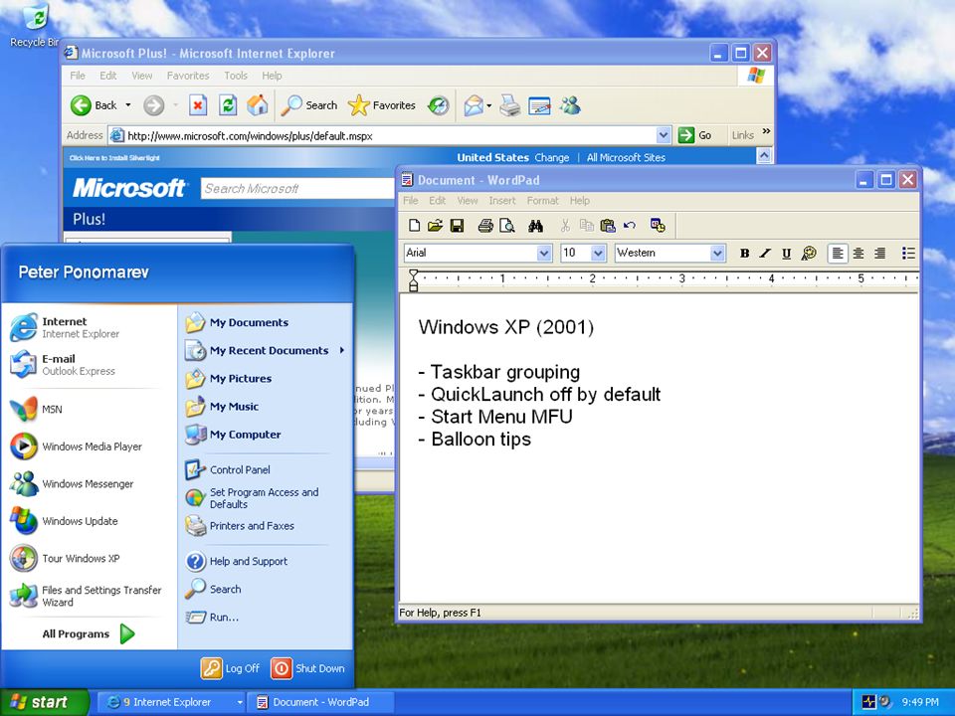Image resolution: width=955 pixels, height=716 pixels.
Task: Open MSN from Start menu
Action: tap(89, 409)
